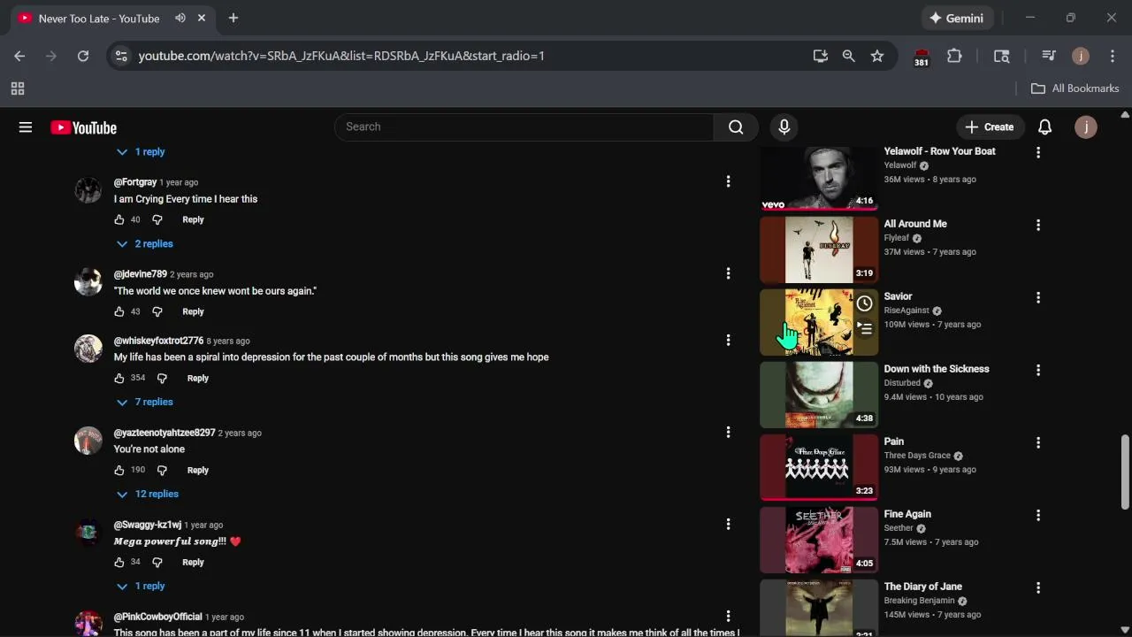
Task: Open the YouTube hamburger guide menu
Action: (26, 127)
